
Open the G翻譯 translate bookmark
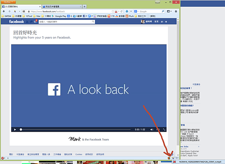click(78, 16)
